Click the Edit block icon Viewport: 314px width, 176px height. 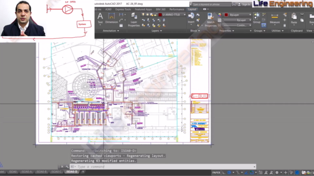[198, 20]
